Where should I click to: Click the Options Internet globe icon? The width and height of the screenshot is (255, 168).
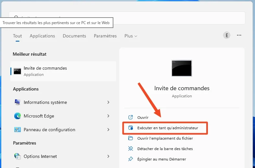18,156
